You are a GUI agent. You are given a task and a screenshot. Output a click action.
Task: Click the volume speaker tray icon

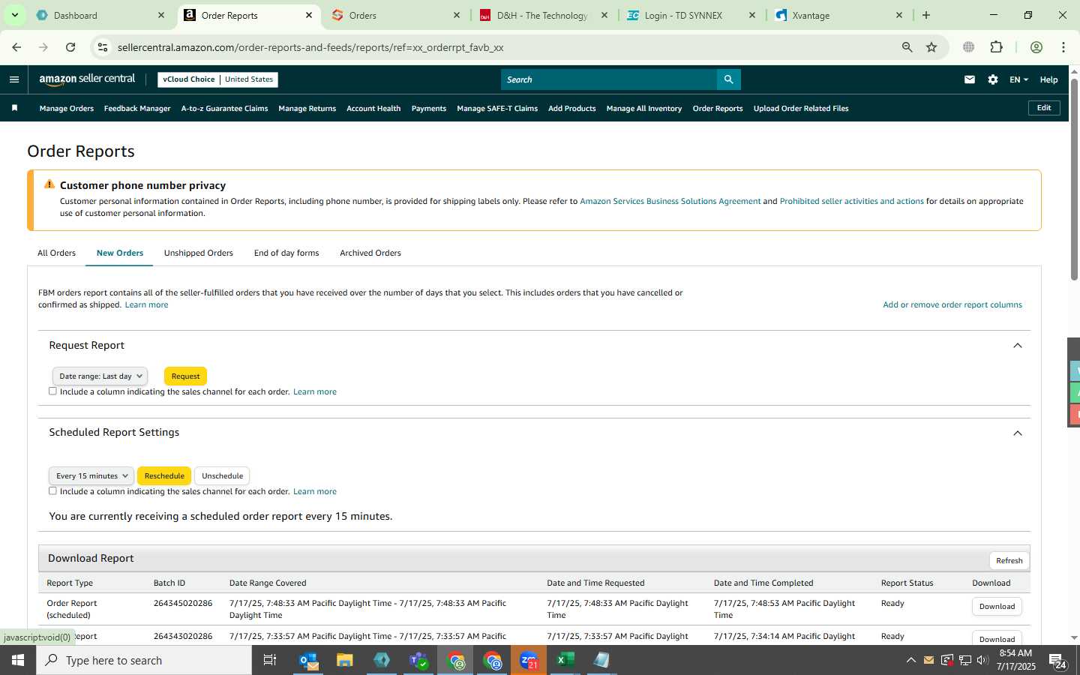[x=982, y=660]
